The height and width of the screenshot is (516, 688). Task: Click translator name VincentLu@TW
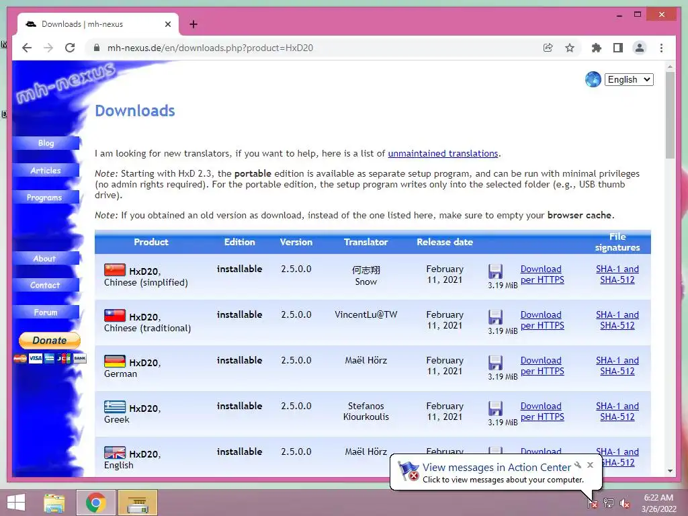point(366,314)
